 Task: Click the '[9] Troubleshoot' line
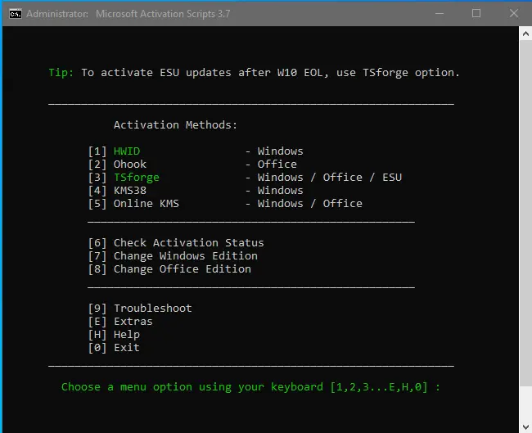tap(140, 309)
